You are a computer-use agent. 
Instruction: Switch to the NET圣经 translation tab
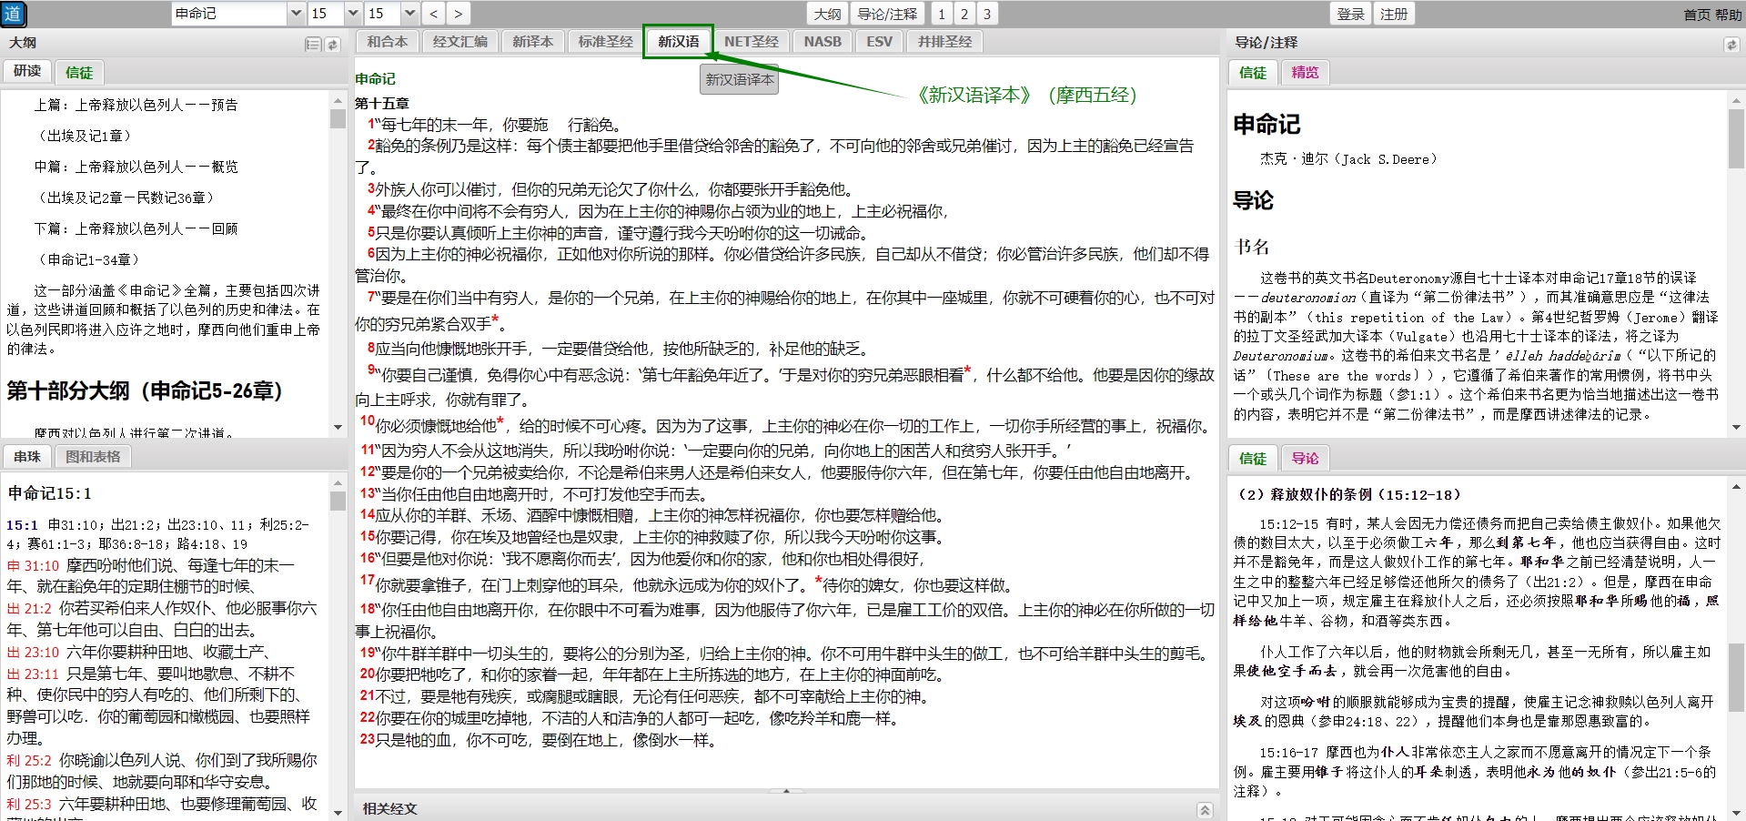pyautogui.click(x=751, y=42)
